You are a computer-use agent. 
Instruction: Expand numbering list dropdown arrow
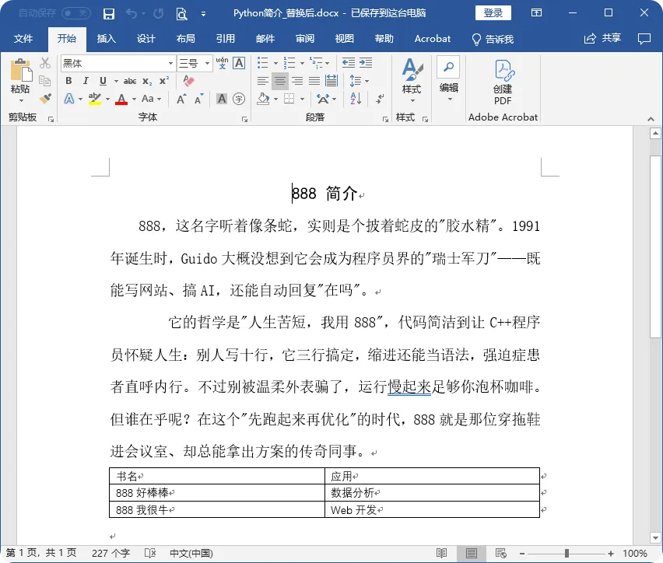pos(302,64)
